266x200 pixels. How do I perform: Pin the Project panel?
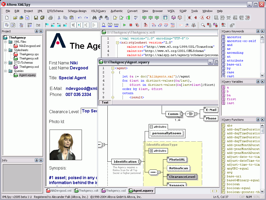37,31
